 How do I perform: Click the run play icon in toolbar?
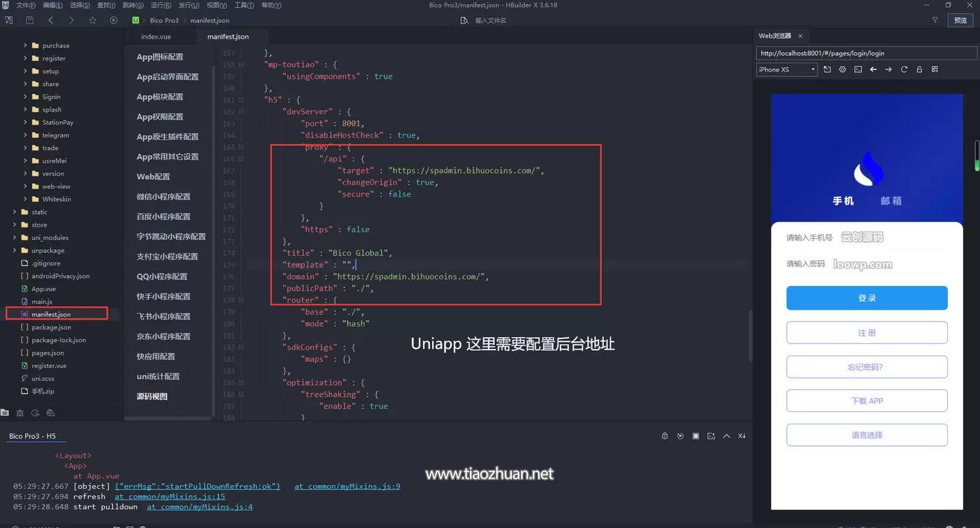tap(113, 20)
